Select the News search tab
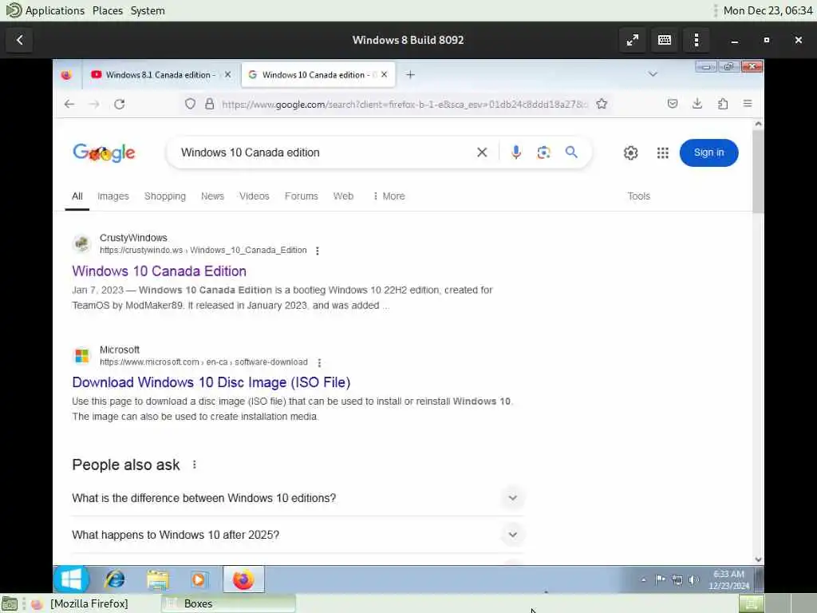Image resolution: width=817 pixels, height=613 pixels. tap(212, 196)
